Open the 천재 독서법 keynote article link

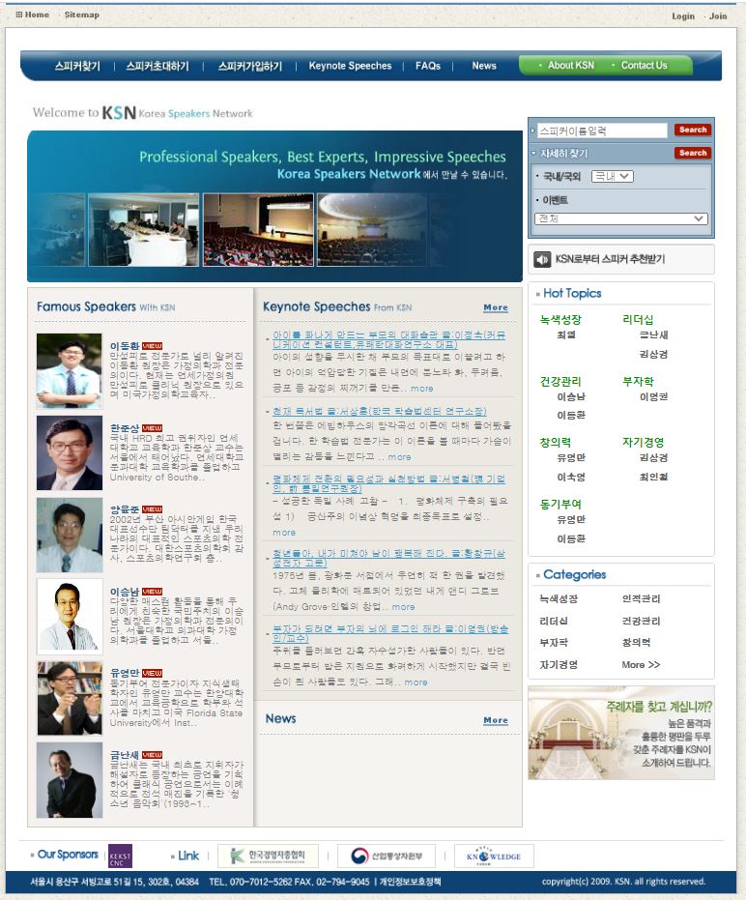pos(380,412)
